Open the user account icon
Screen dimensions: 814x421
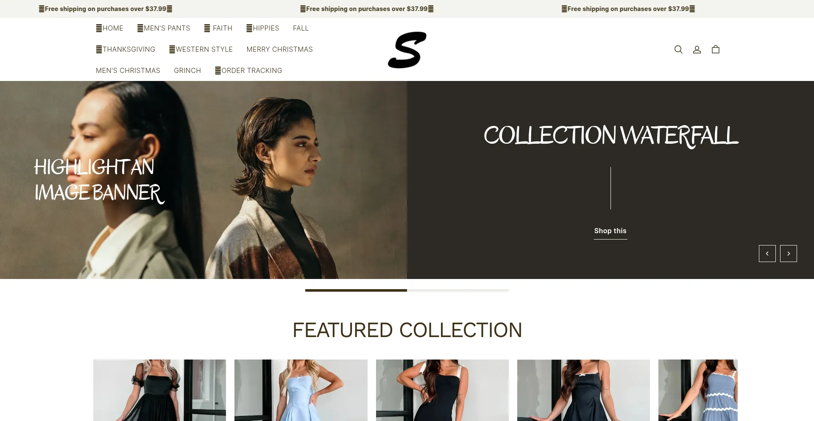point(697,50)
